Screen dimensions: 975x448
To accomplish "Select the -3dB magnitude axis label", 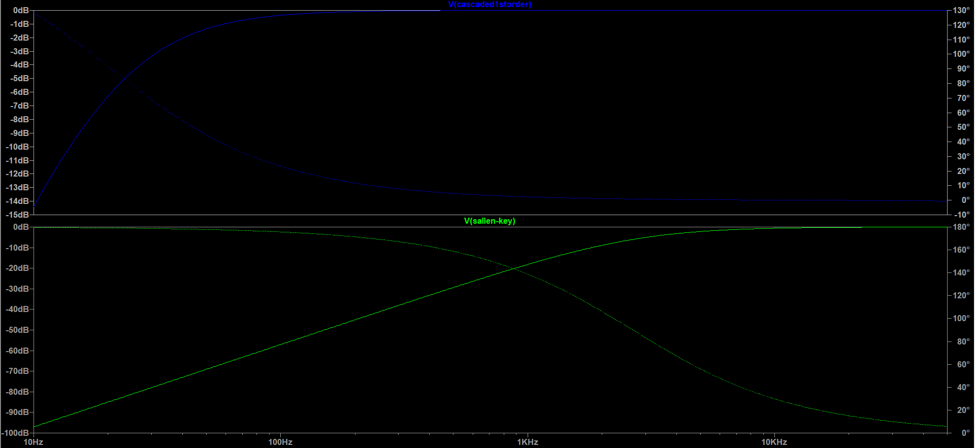I will point(19,51).
